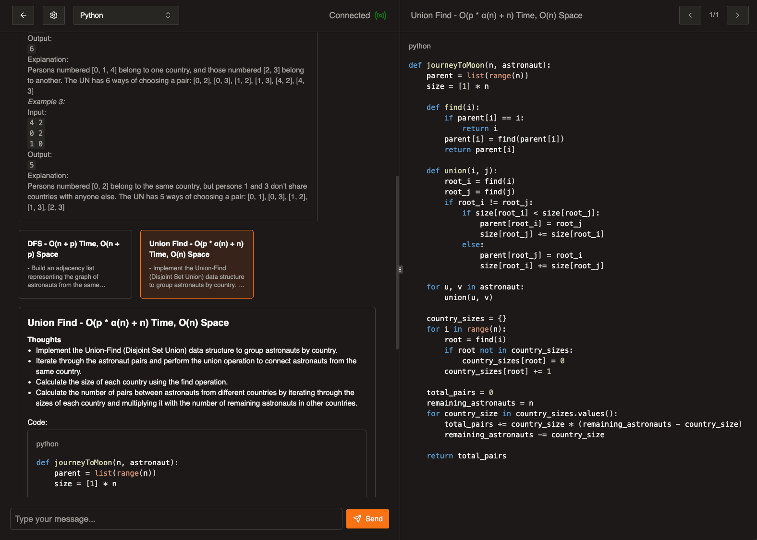
Task: Click the green connection status icon
Action: pyautogui.click(x=380, y=15)
